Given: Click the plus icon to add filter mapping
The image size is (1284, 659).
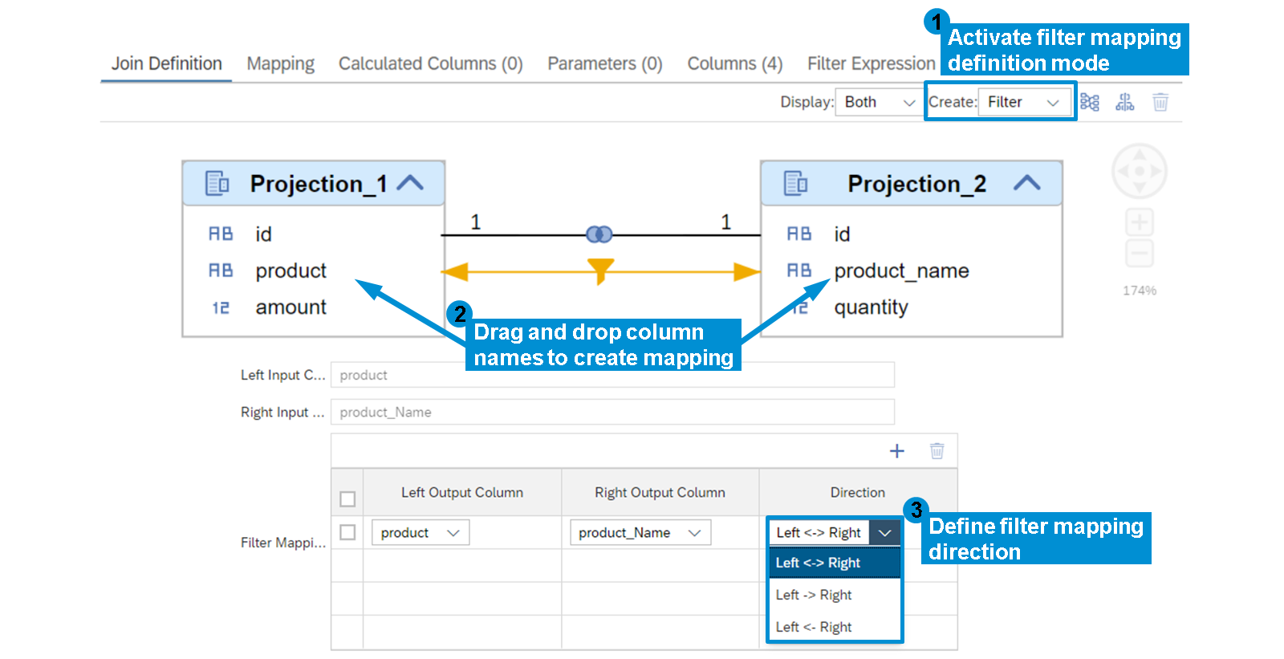Looking at the screenshot, I should (x=896, y=451).
